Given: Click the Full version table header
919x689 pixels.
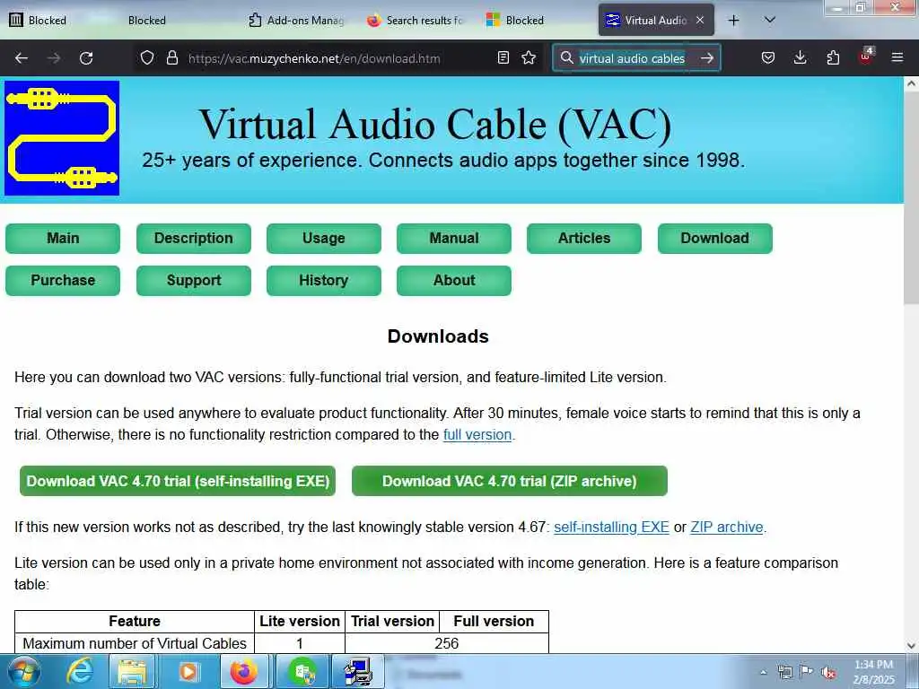Looking at the screenshot, I should (494, 621).
